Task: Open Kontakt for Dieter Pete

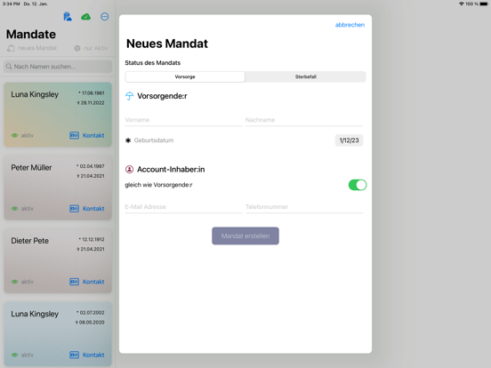Action: [93, 282]
